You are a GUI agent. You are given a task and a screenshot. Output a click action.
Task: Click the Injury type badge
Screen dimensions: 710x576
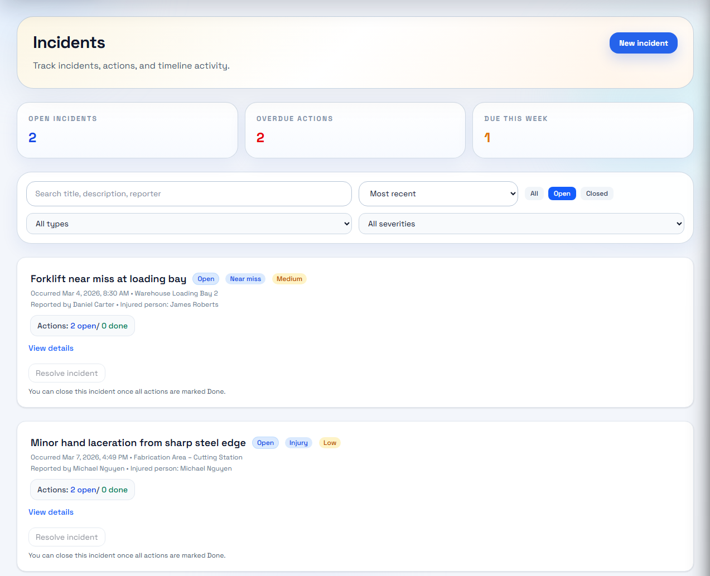298,443
